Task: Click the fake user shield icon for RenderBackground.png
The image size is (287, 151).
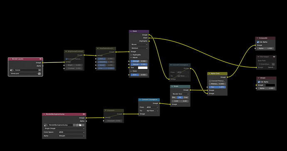Action: pos(74,125)
